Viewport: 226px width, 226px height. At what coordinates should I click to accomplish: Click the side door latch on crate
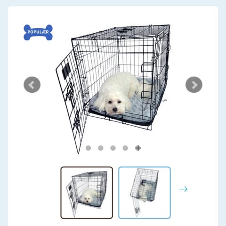click(146, 67)
